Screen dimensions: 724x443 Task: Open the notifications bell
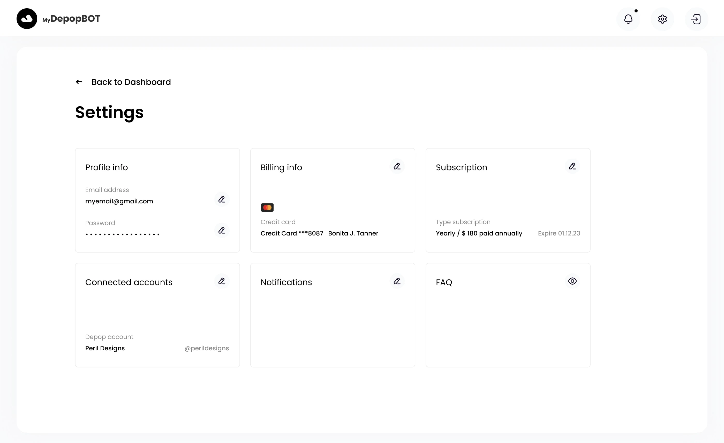[628, 19]
